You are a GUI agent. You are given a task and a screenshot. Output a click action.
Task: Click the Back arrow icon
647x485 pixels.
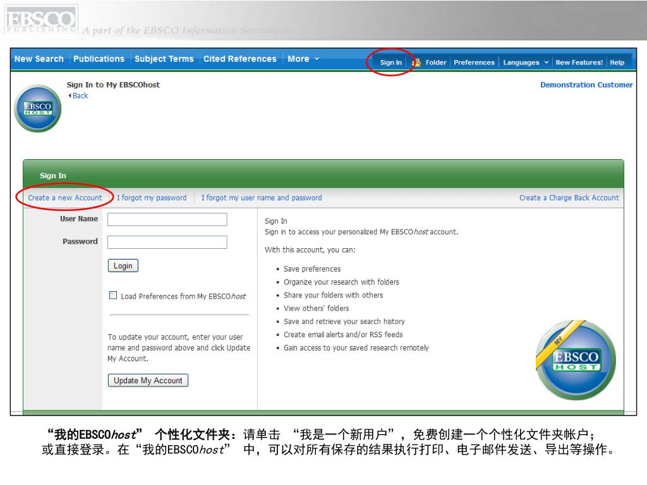coord(70,96)
